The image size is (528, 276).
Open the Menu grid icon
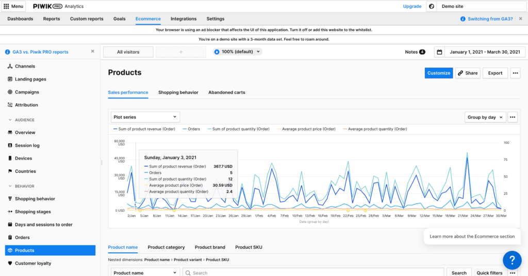pyautogui.click(x=6, y=6)
